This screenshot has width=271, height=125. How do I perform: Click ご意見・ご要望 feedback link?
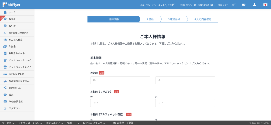point(123,123)
